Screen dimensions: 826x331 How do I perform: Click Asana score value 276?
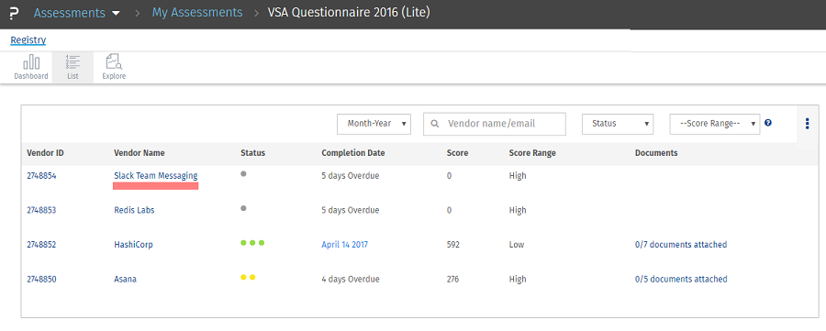453,280
